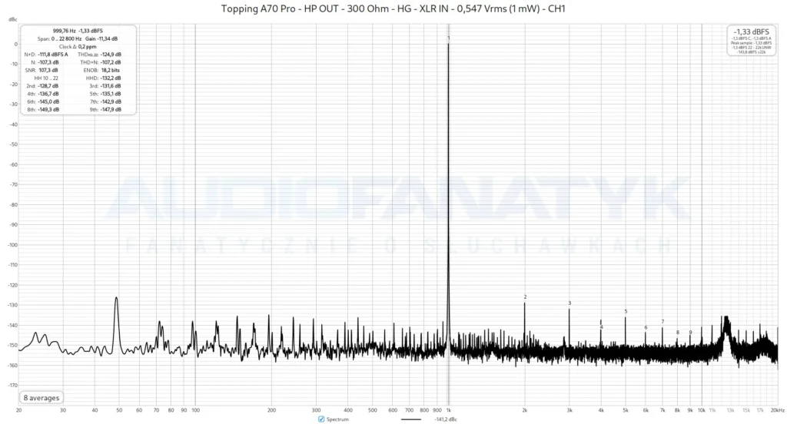This screenshot has width=787, height=424.
Task: Click the 1k label on frequency axis
Action: (449, 410)
